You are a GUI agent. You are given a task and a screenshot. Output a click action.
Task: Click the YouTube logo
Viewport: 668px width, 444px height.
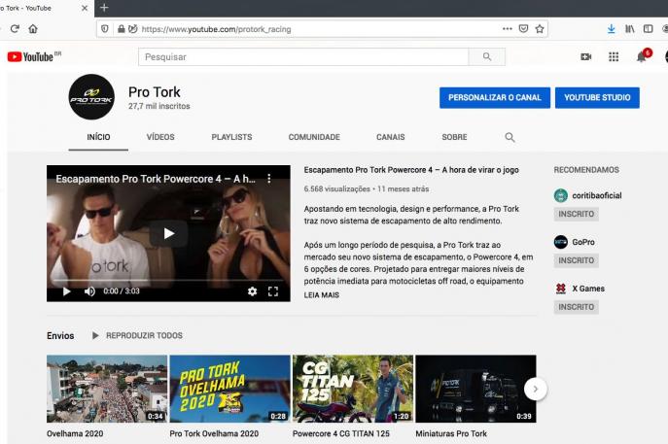34,56
